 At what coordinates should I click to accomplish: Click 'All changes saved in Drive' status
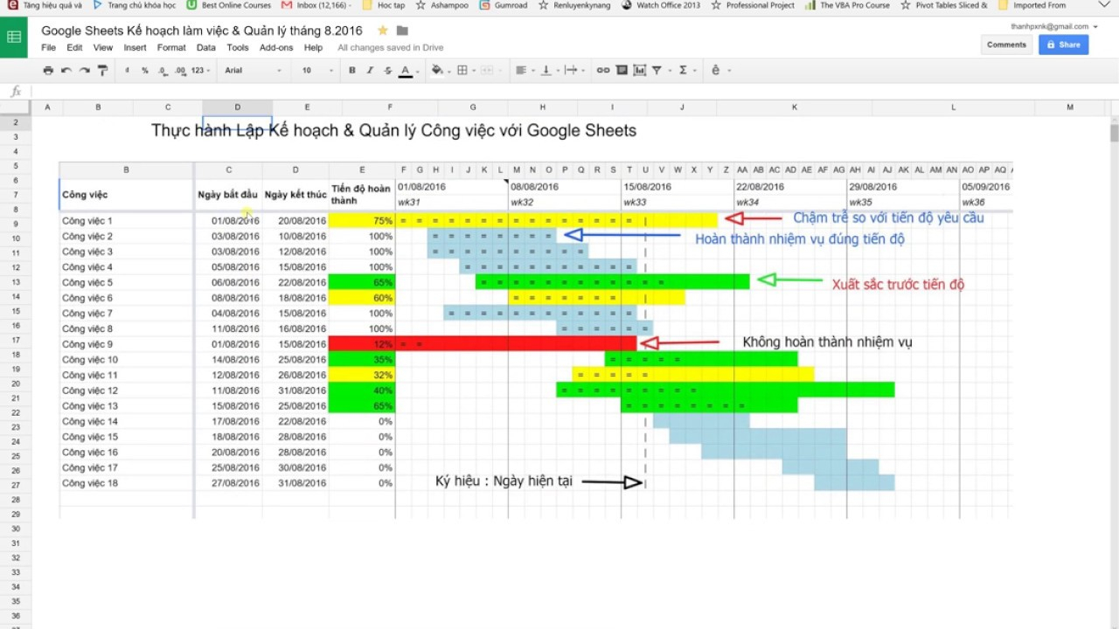click(x=391, y=47)
